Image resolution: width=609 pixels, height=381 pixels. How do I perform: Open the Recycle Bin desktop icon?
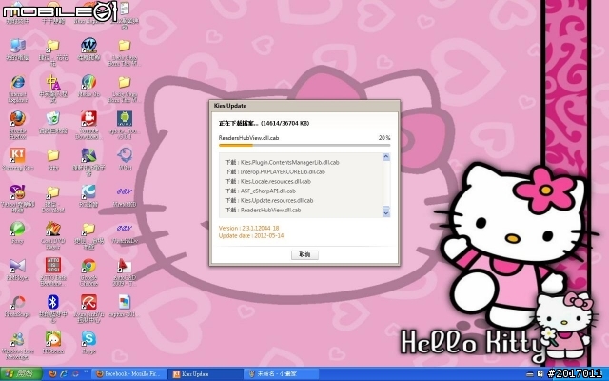pyautogui.click(x=53, y=123)
